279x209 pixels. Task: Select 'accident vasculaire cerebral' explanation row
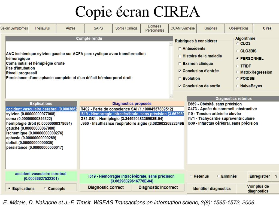click(x=41, y=109)
